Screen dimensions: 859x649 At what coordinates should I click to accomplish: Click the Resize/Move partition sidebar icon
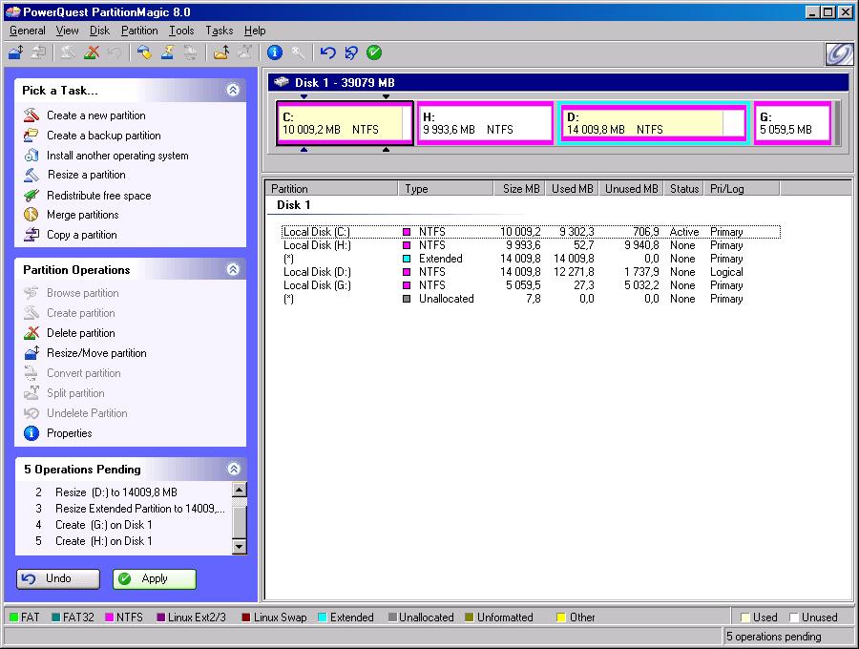31,353
